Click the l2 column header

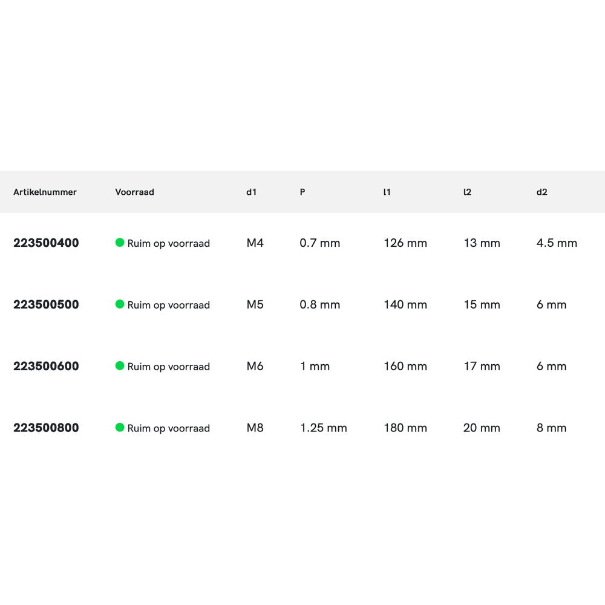(467, 192)
